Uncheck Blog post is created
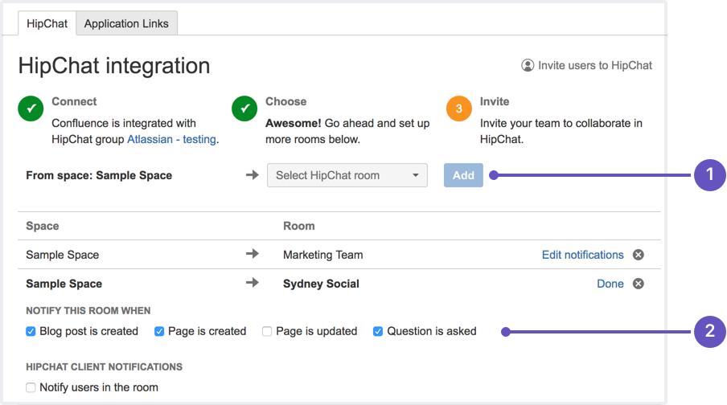 point(31,331)
